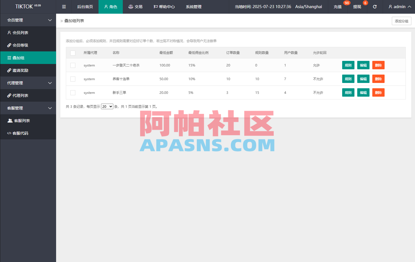Switch to the 角色 tab
Screen dimensions: 415x262
pos(111,7)
